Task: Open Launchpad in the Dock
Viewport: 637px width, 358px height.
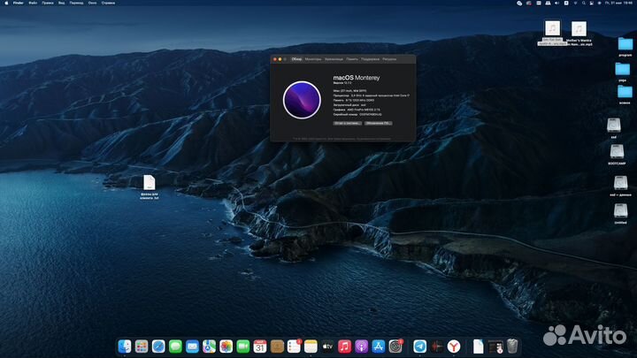Action: [142, 347]
